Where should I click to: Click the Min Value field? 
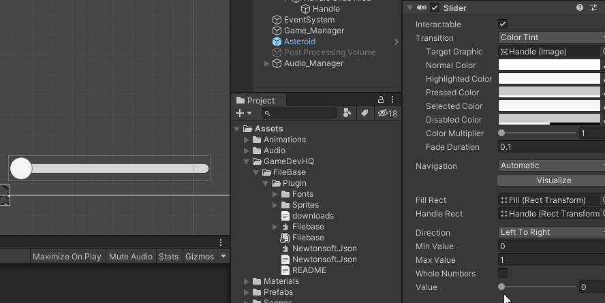point(552,246)
